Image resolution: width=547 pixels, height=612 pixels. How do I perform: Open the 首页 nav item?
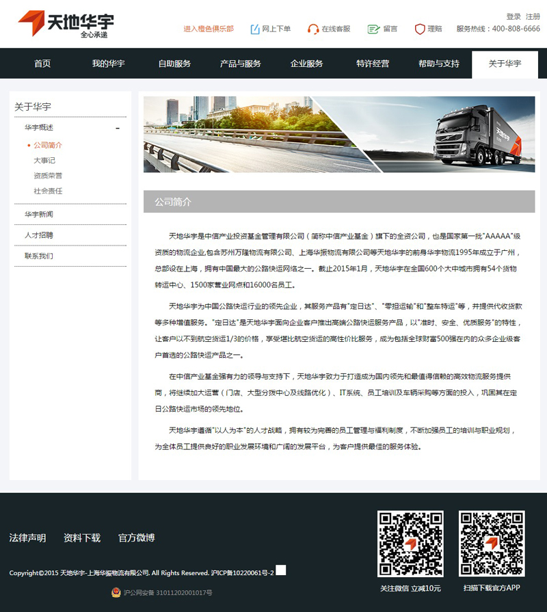coord(42,64)
